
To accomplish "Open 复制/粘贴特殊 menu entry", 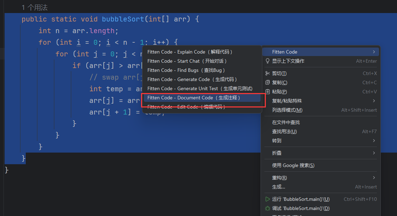I will click(x=320, y=101).
